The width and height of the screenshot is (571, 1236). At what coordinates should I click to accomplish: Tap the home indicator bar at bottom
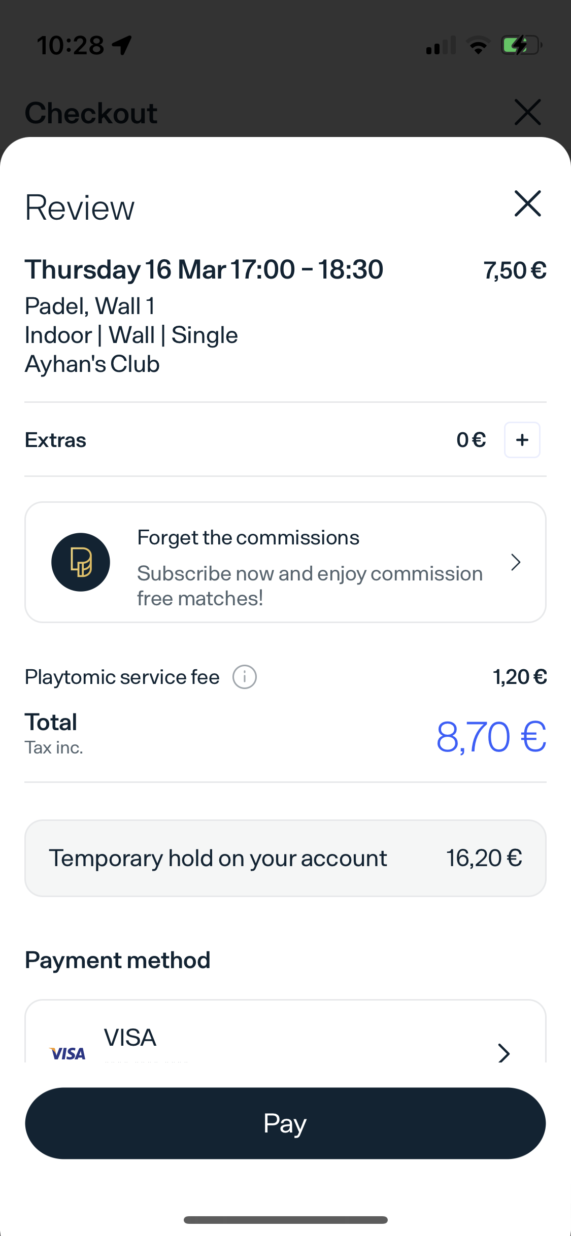[x=285, y=1220]
